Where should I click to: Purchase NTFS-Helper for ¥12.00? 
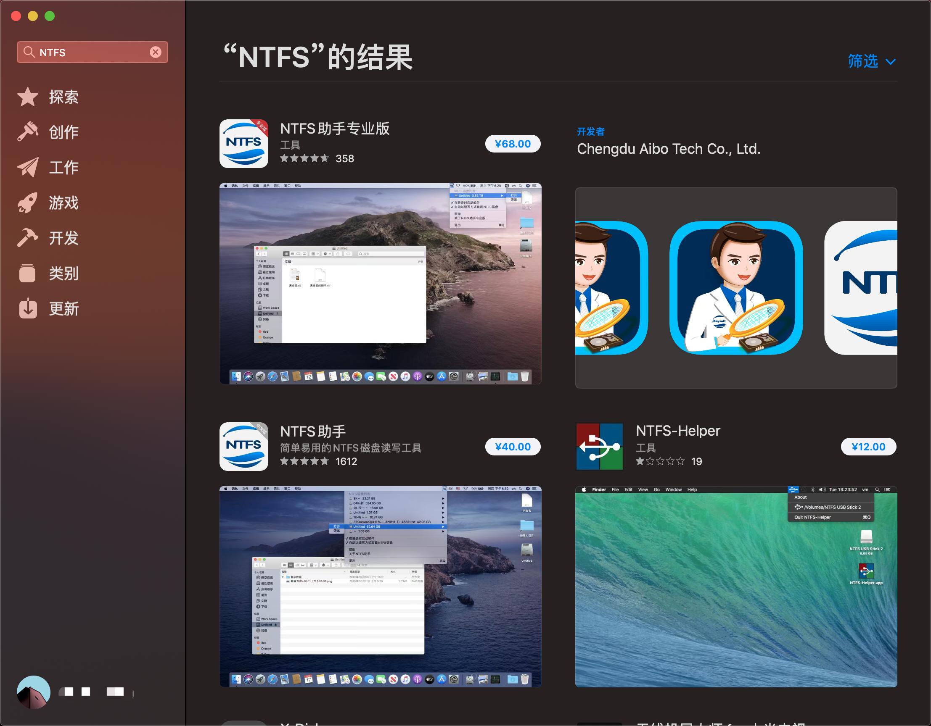(869, 447)
